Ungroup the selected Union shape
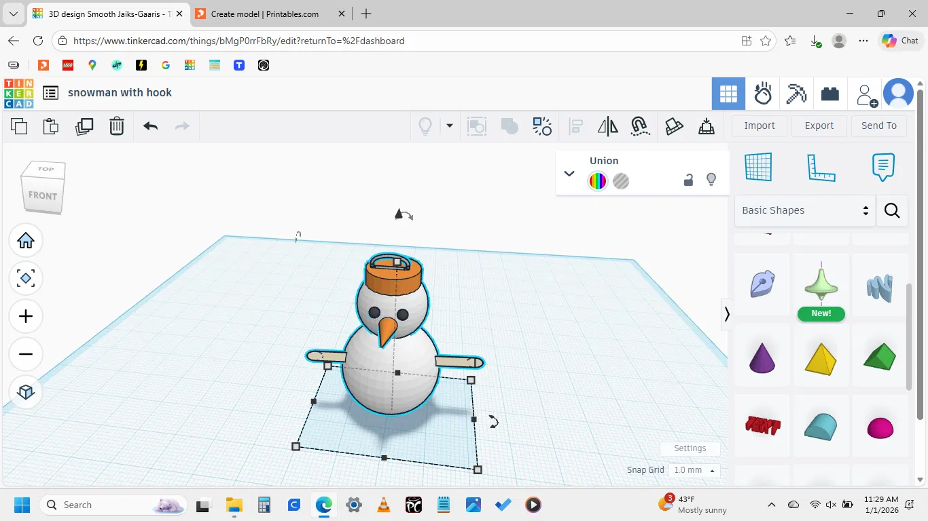This screenshot has height=521, width=928. click(541, 126)
